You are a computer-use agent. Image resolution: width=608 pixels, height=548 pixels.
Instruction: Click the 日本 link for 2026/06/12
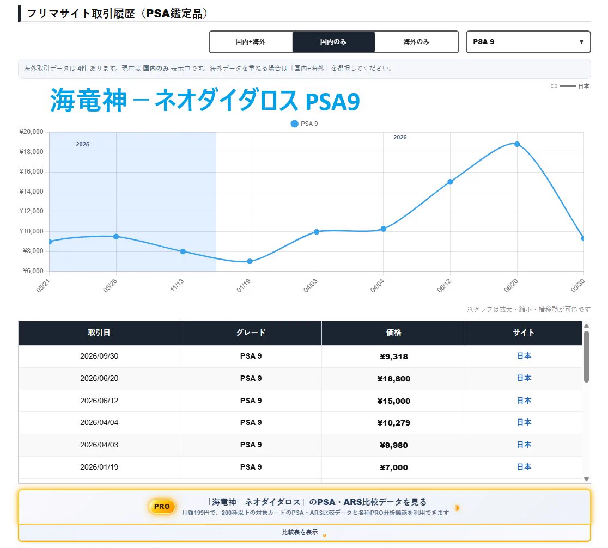(x=524, y=401)
